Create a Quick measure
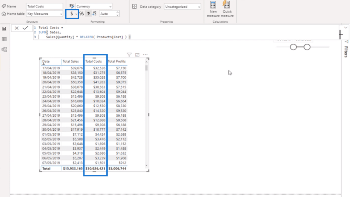Screen dimensions: 350x197 tap(227, 9)
